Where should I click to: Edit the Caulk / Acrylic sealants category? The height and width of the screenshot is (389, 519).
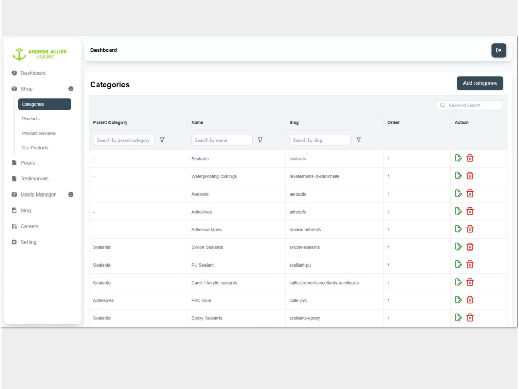[x=458, y=282]
